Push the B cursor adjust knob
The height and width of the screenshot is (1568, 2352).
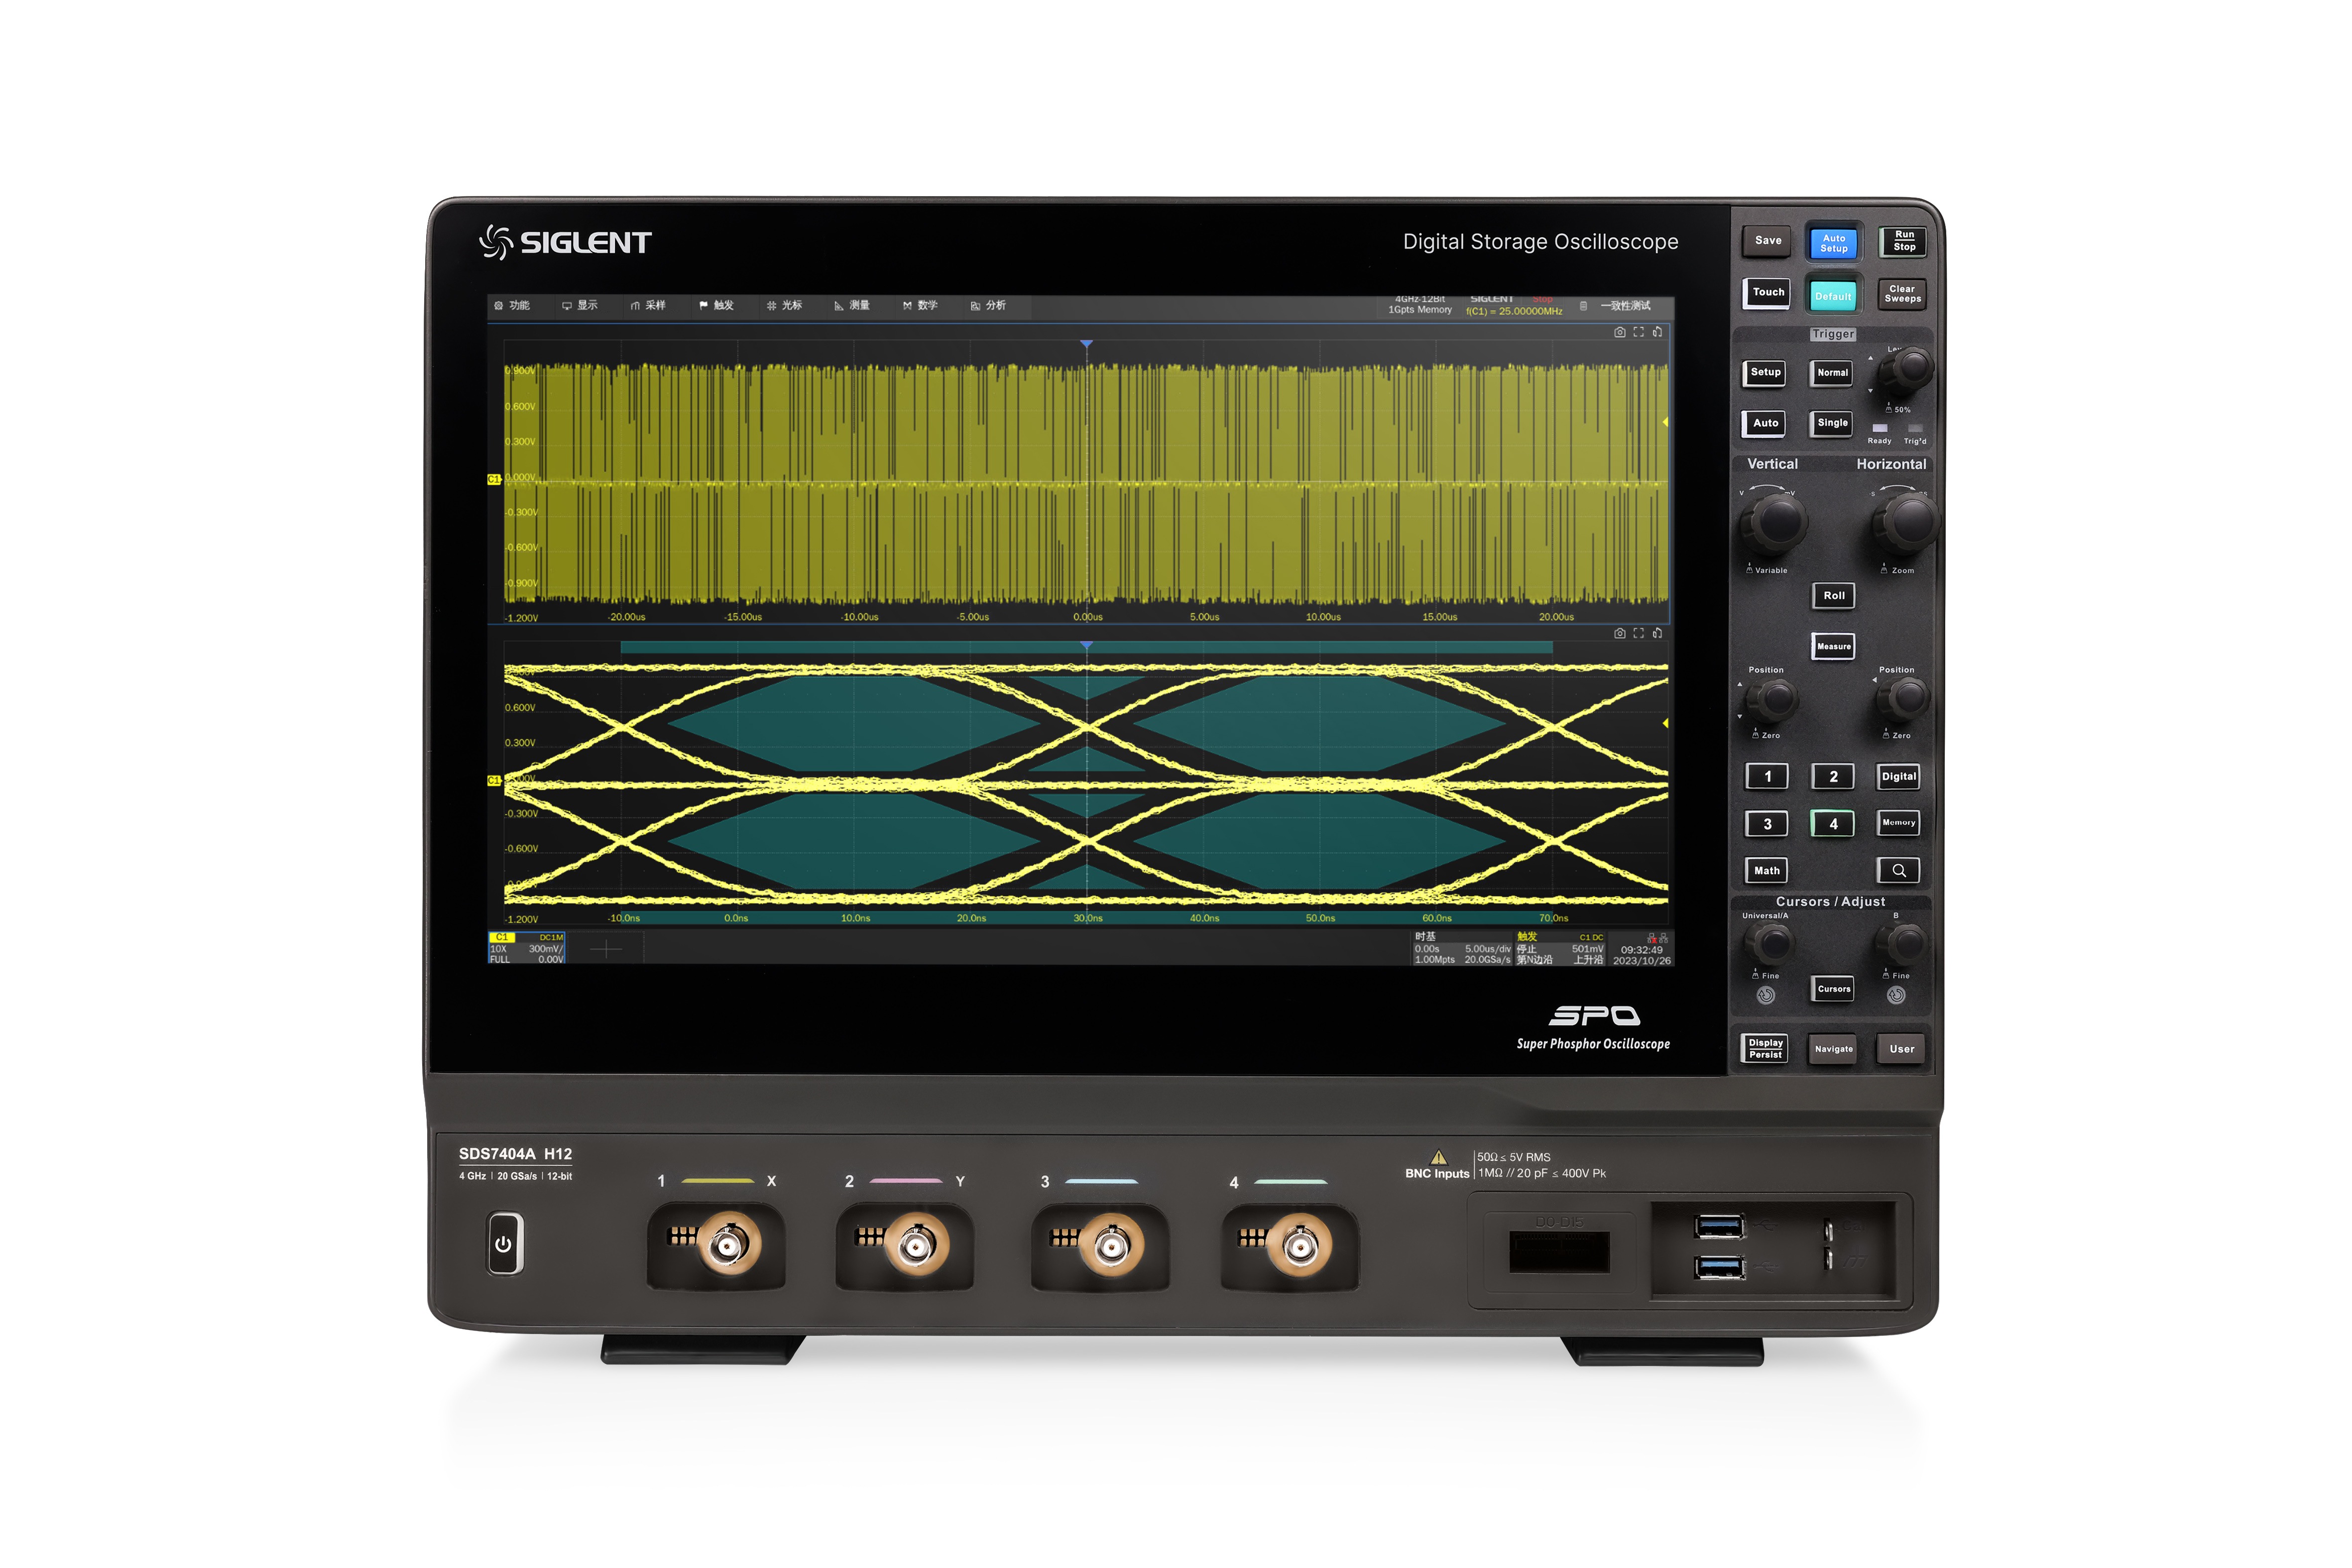(x=1902, y=942)
